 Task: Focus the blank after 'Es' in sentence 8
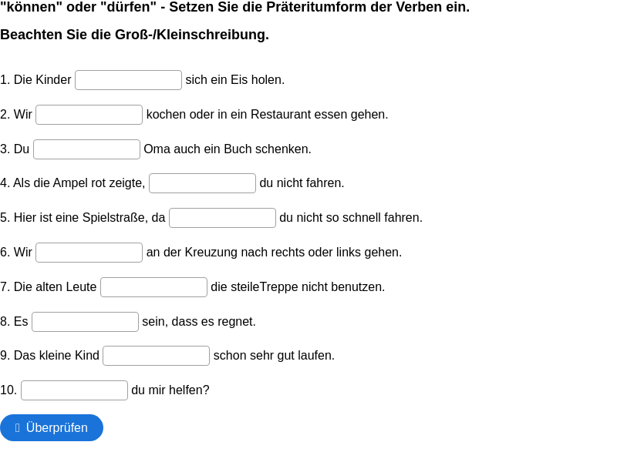(85, 321)
